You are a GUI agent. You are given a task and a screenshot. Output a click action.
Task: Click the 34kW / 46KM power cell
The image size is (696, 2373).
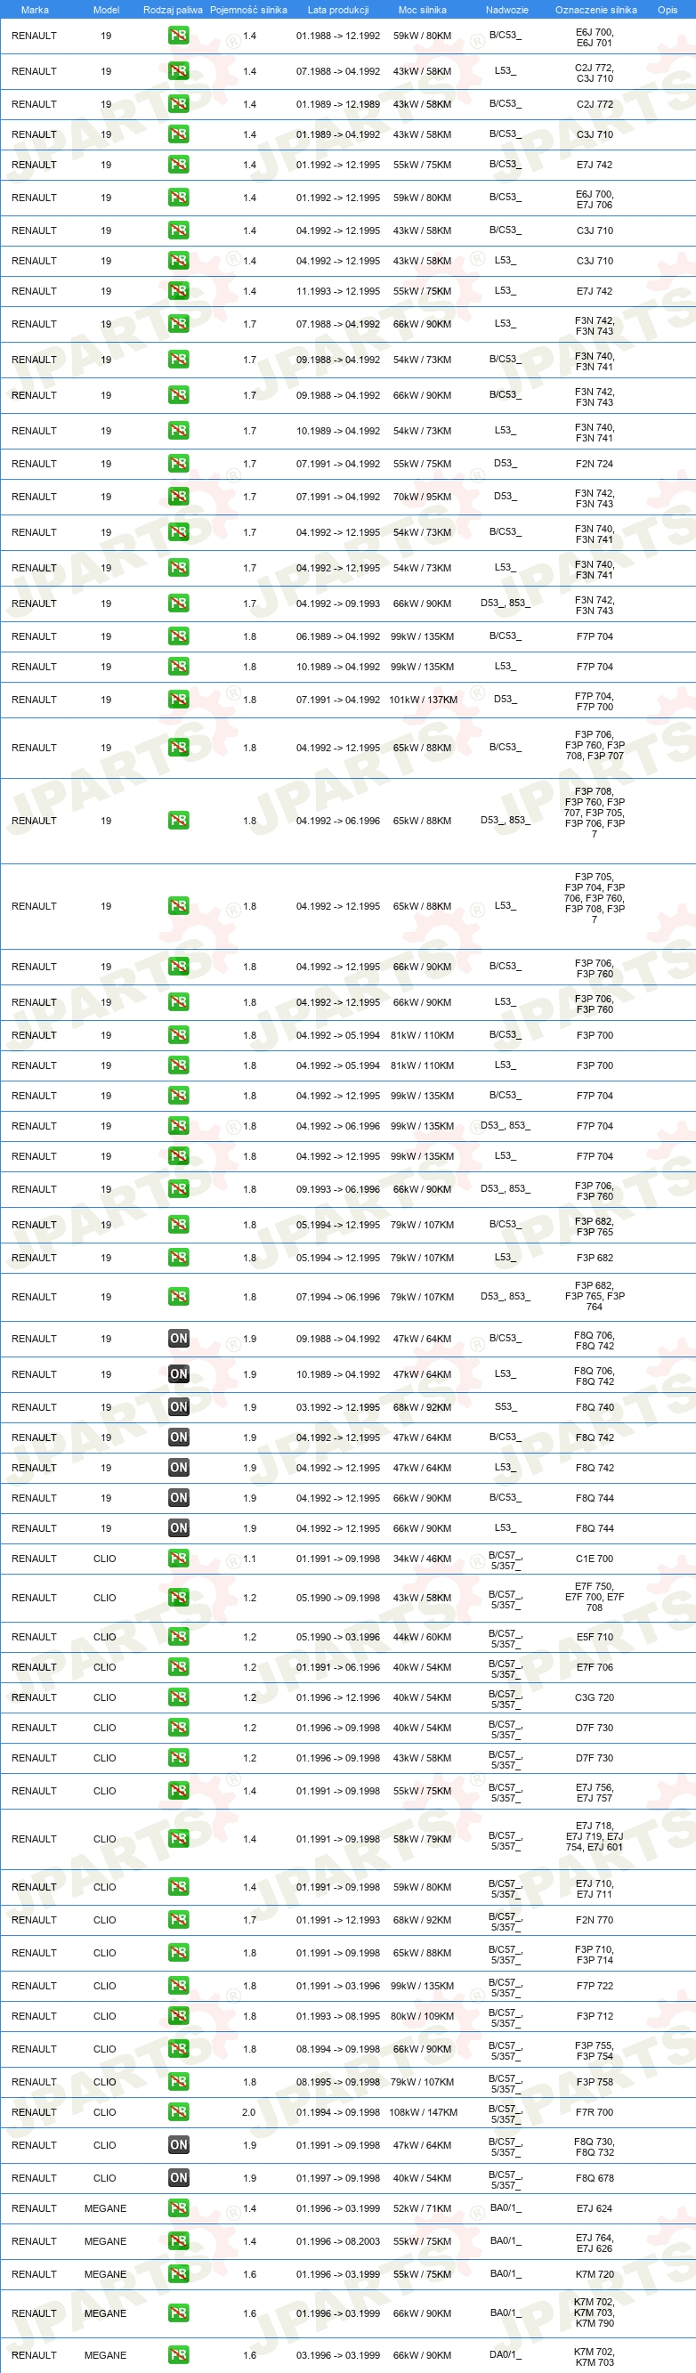[423, 1559]
